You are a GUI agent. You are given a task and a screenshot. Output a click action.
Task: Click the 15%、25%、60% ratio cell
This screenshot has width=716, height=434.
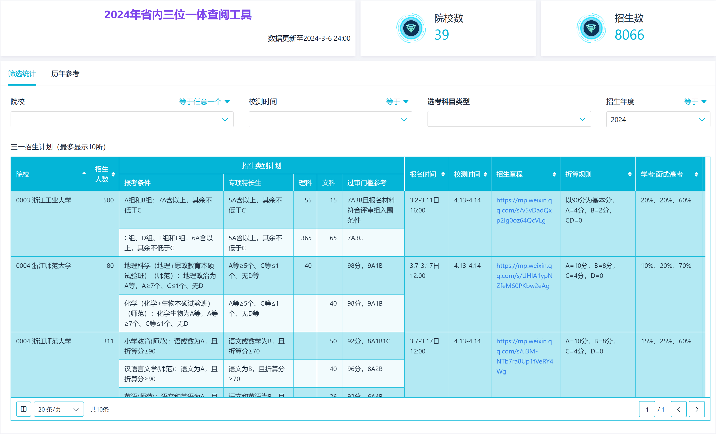(668, 365)
